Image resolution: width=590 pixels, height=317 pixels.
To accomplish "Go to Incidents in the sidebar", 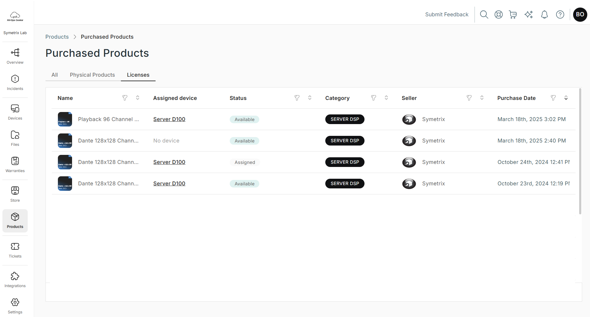I will 15,83.
